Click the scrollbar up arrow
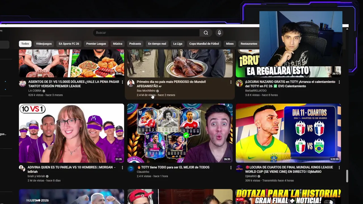Screen dimensions: 363x204 click(x=347, y=29)
